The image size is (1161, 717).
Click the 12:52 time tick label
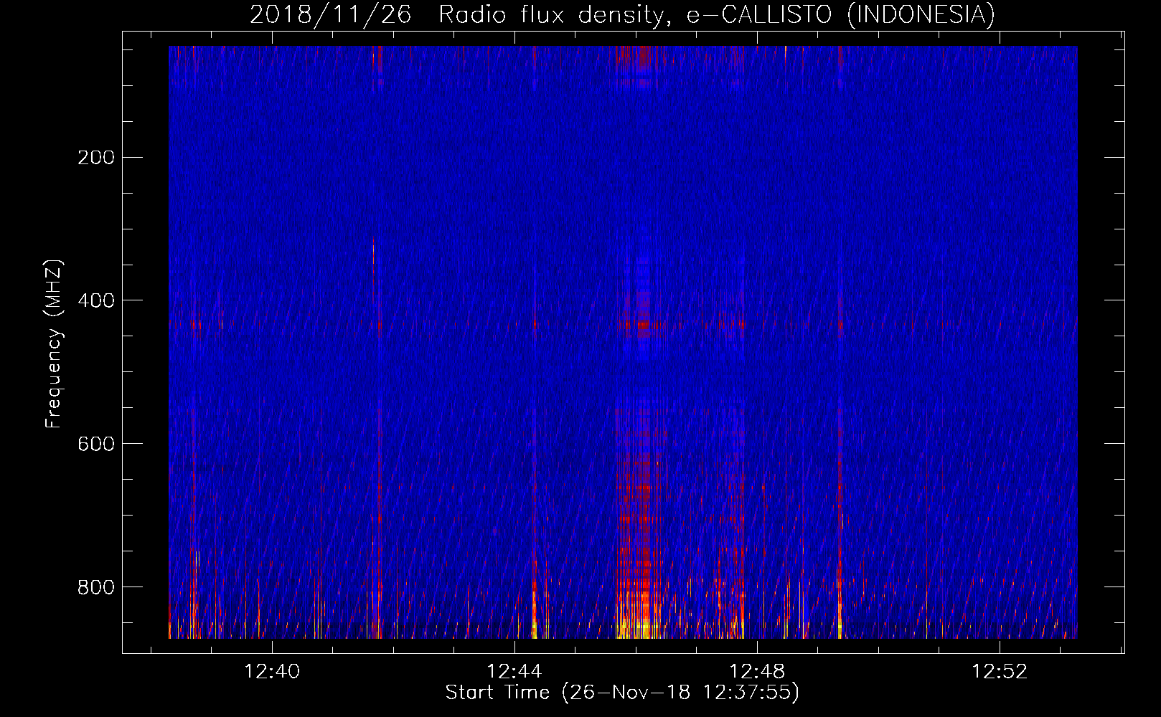1000,672
